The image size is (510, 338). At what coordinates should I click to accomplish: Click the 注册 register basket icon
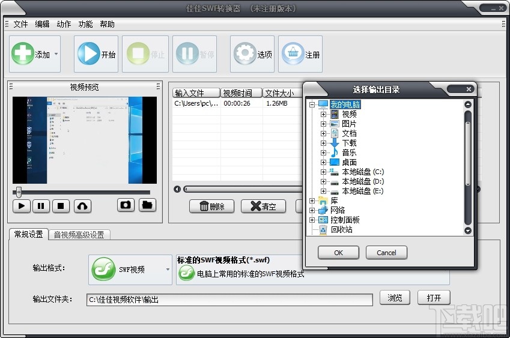293,53
